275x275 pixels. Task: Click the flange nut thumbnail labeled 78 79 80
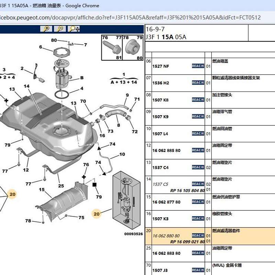(x=133, y=47)
